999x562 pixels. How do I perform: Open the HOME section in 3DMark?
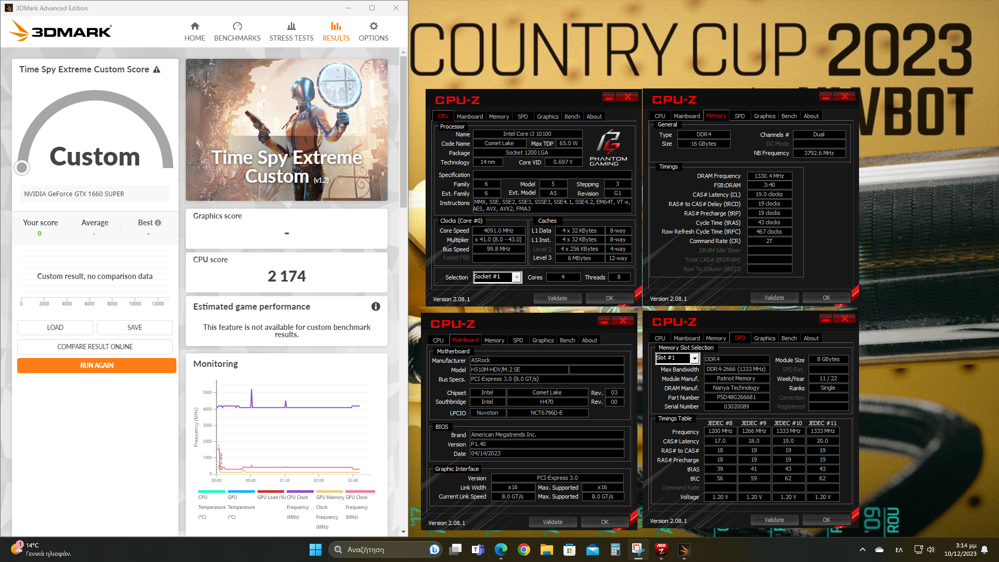click(195, 32)
